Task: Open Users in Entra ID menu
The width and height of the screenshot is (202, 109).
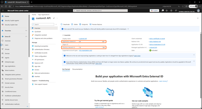Action: coord(6,45)
